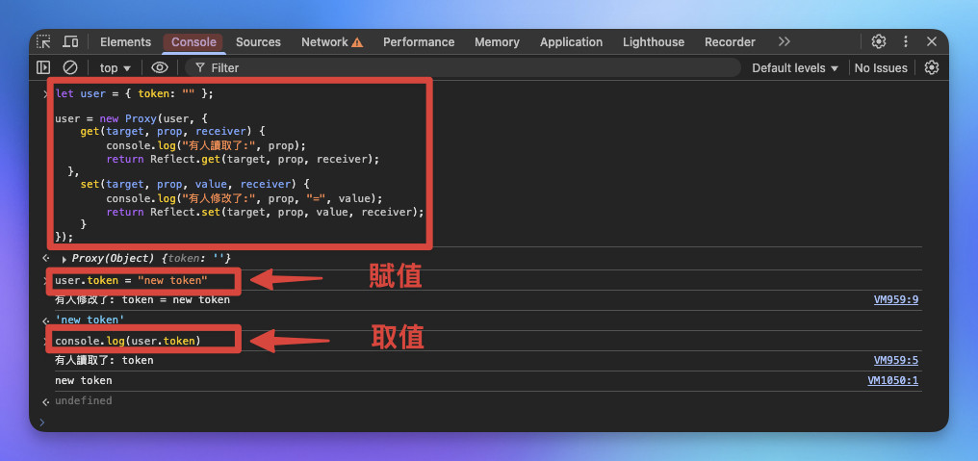Go to the Performance tab
978x461 pixels.
pos(419,41)
